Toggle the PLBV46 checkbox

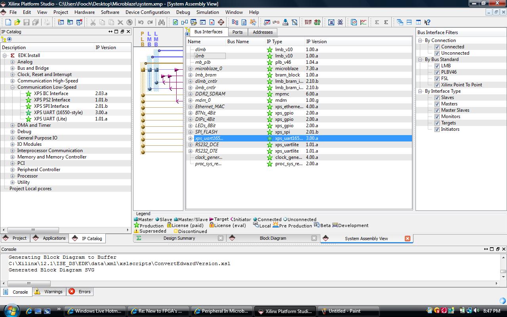pyautogui.click(x=437, y=72)
